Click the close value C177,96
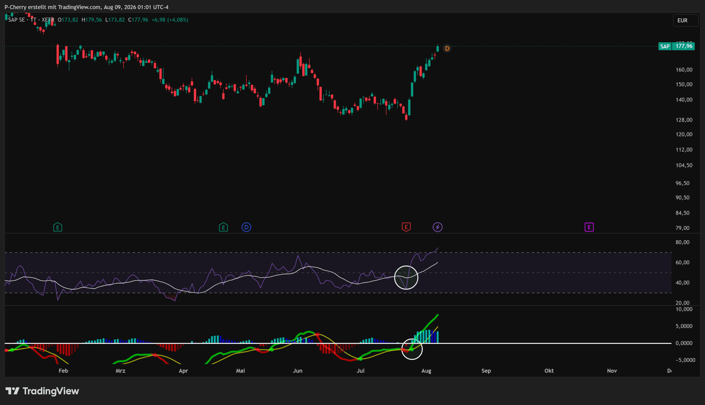 [138, 20]
